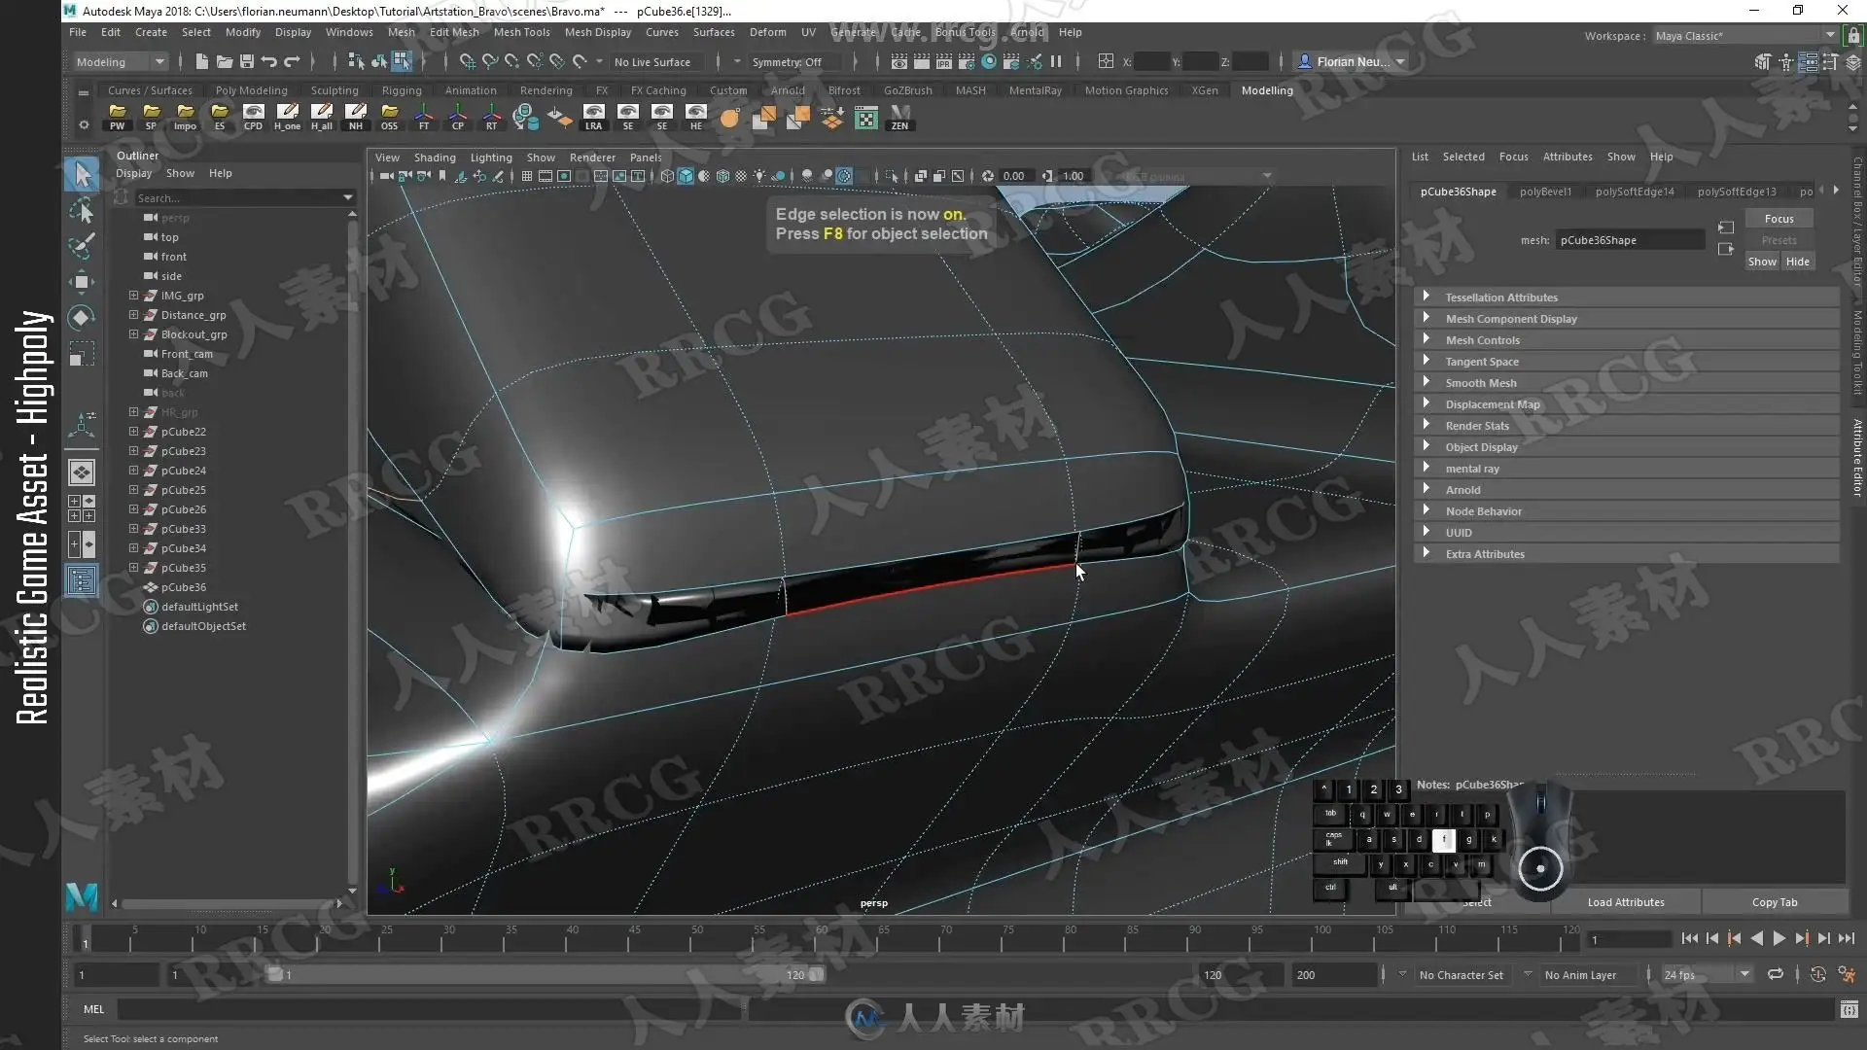Expand pCube22 node in Outliner
This screenshot has height=1050, width=1867.
tap(133, 432)
